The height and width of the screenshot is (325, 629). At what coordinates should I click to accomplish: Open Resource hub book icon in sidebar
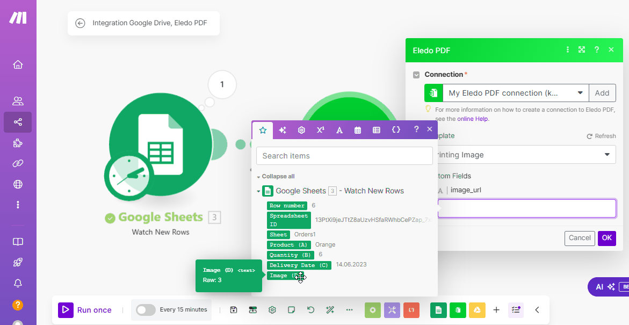point(18,242)
